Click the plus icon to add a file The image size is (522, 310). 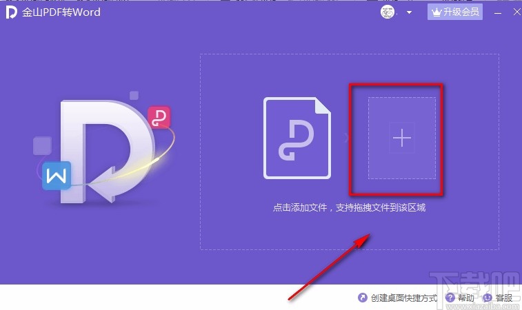tap(402, 138)
